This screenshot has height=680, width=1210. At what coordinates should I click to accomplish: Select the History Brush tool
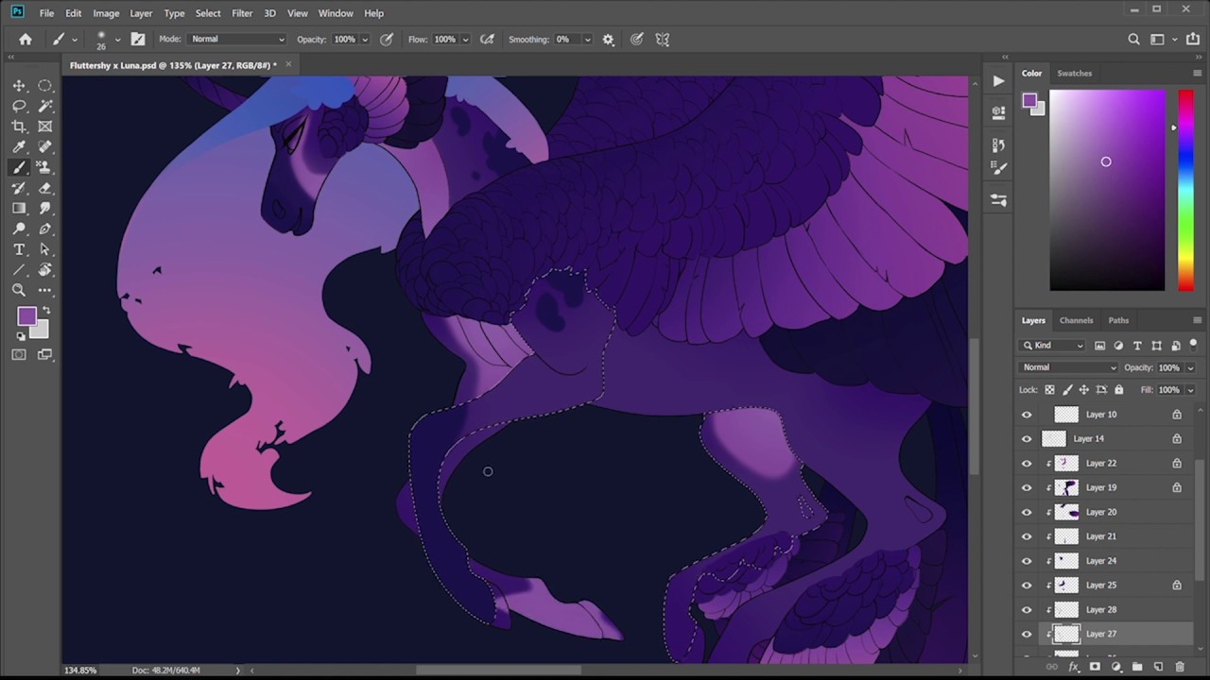pos(19,188)
